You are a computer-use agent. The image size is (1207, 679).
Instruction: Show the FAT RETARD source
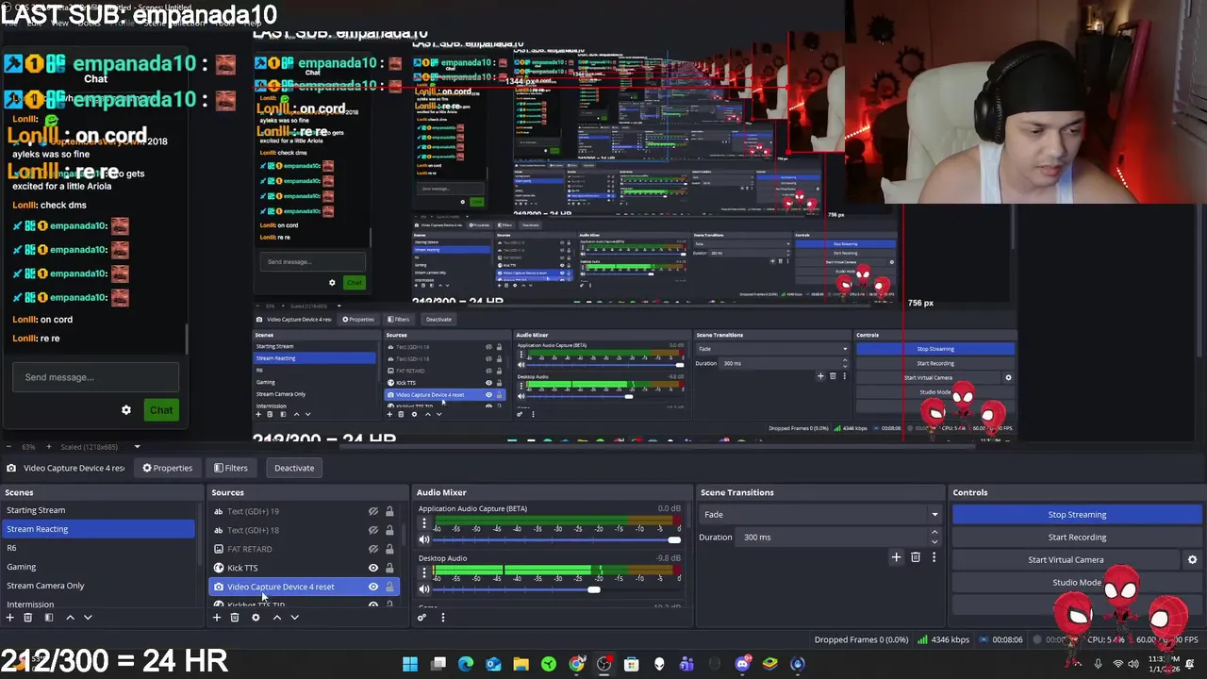tap(373, 549)
